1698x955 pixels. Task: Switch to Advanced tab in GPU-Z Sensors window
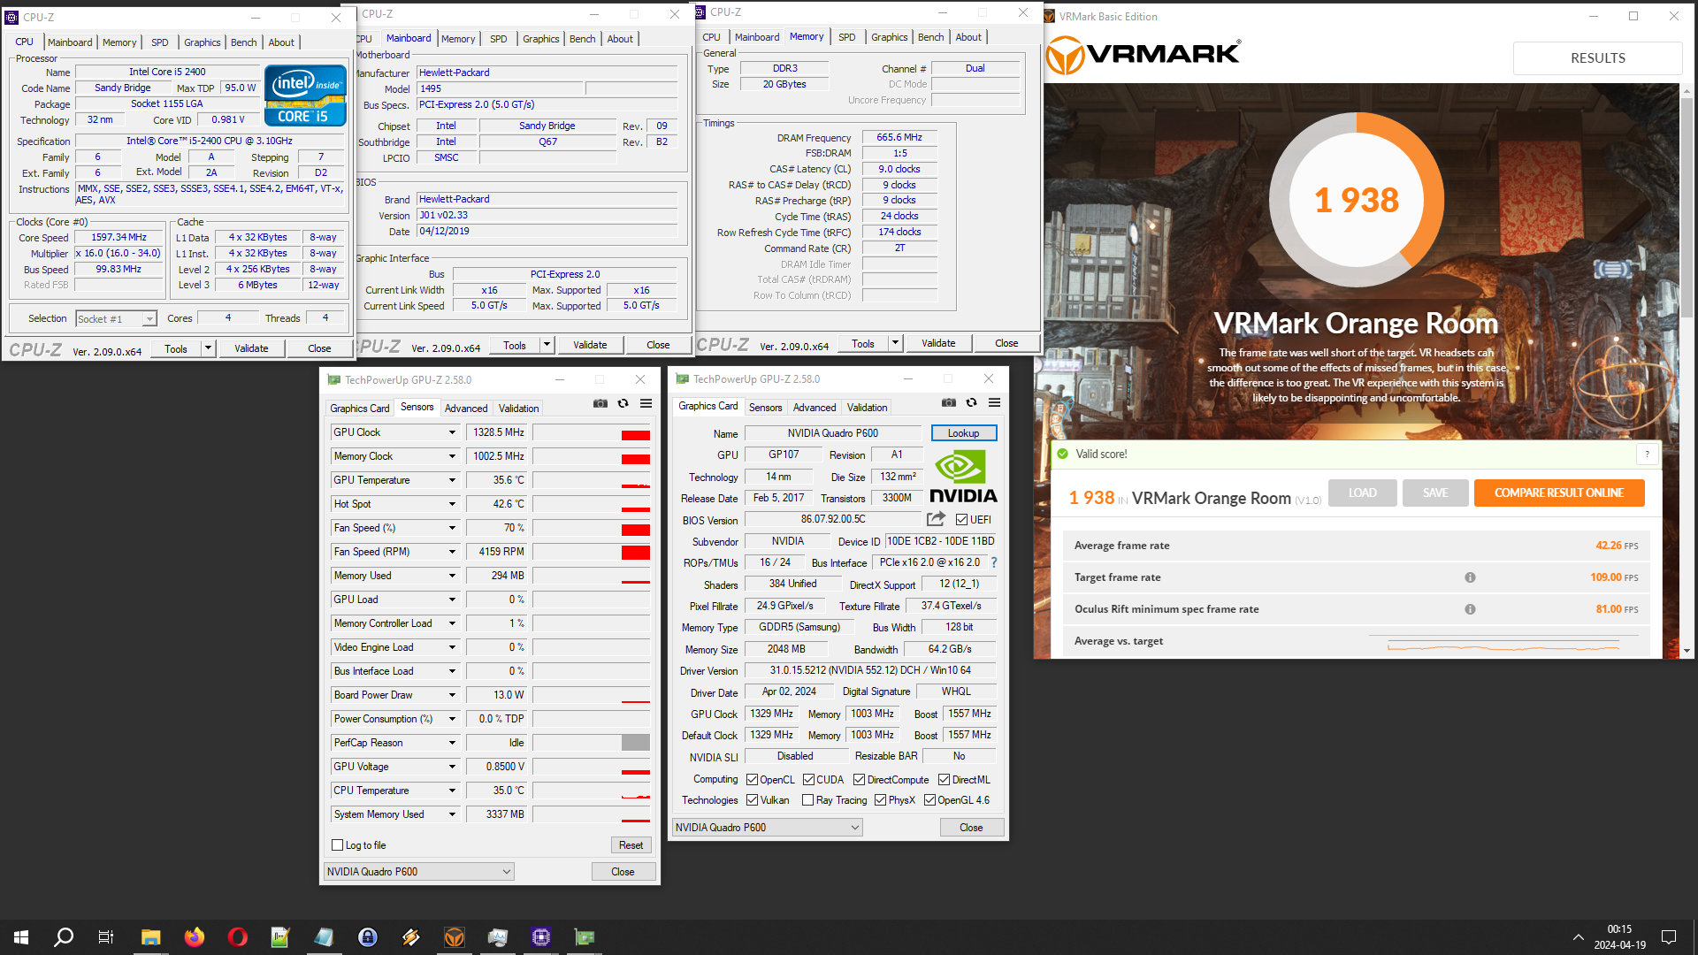pyautogui.click(x=466, y=409)
